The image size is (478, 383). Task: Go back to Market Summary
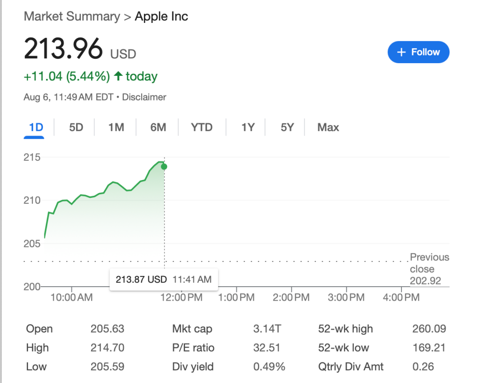pos(71,17)
